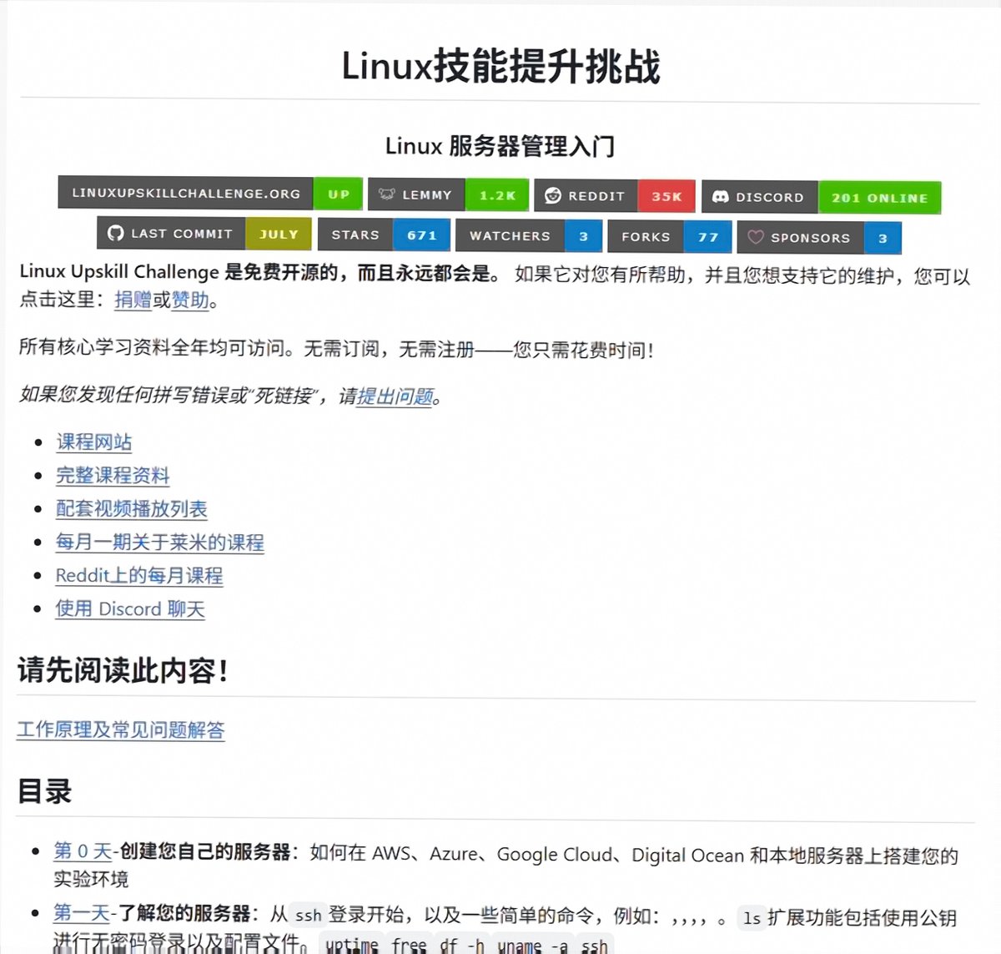Click the Discord 201 online badge
Screen dimensions: 1001x954
click(x=822, y=197)
